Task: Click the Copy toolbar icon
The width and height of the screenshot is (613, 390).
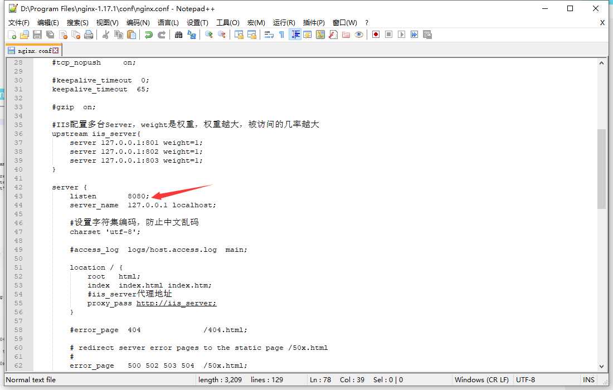Action: [x=119, y=35]
